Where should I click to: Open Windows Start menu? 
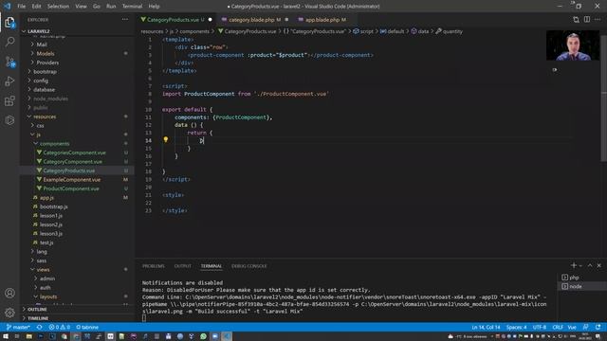6,336
